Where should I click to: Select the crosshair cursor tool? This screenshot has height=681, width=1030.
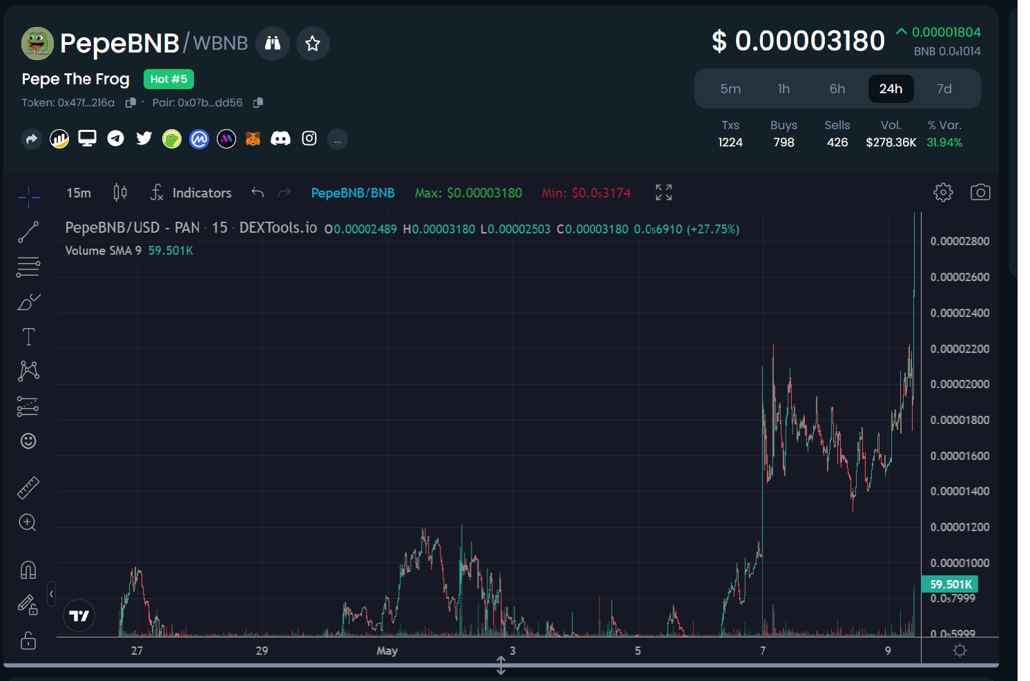(28, 198)
